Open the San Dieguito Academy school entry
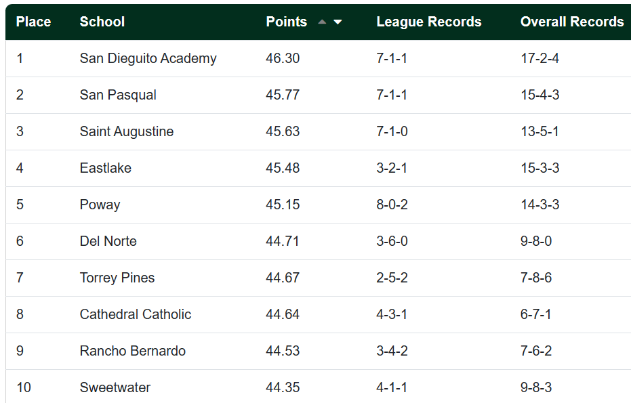631x403 pixels. (148, 58)
